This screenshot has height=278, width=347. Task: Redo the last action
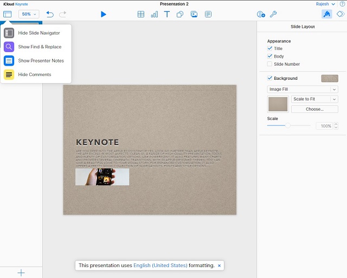tap(63, 14)
